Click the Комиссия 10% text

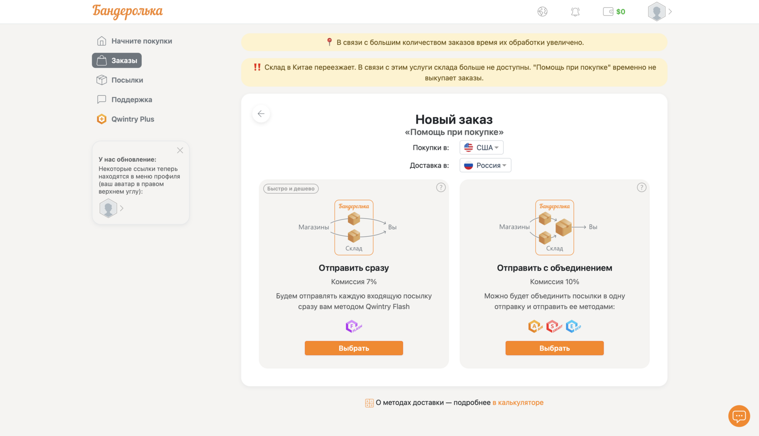pos(554,282)
